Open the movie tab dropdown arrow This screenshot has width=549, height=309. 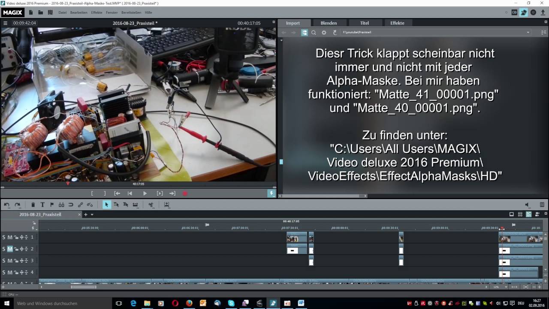pyautogui.click(x=92, y=215)
